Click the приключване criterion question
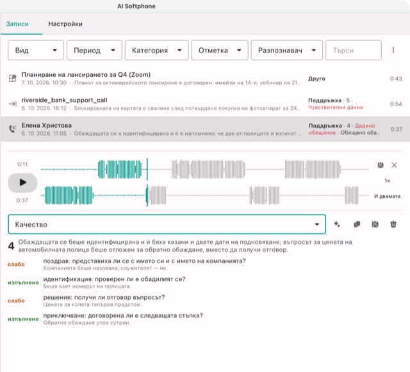Viewport: 410px width, 372px height. 123,316
